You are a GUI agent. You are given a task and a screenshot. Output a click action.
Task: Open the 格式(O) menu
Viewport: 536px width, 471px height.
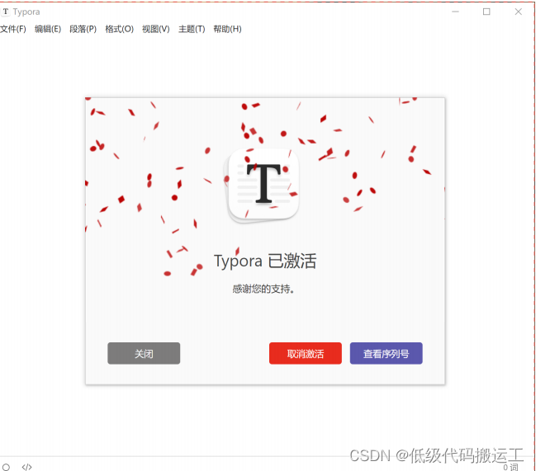pyautogui.click(x=119, y=29)
